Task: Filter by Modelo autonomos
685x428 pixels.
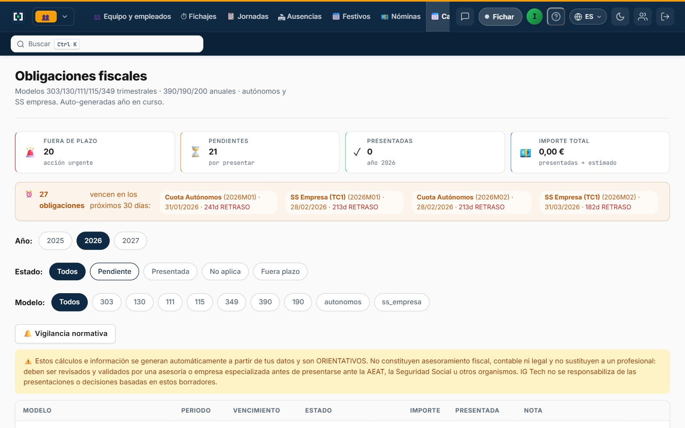Action: [x=343, y=302]
